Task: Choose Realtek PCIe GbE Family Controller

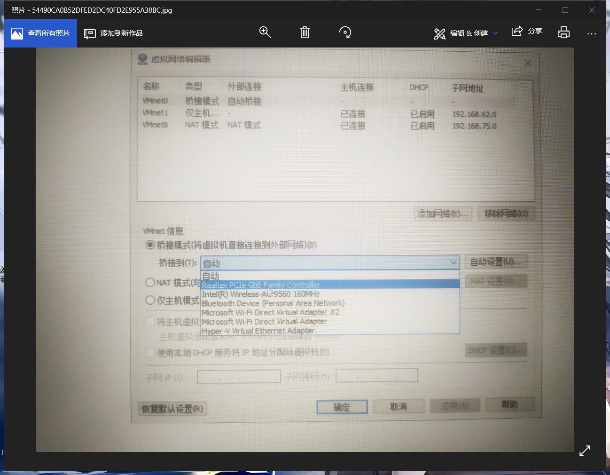Action: coord(330,285)
